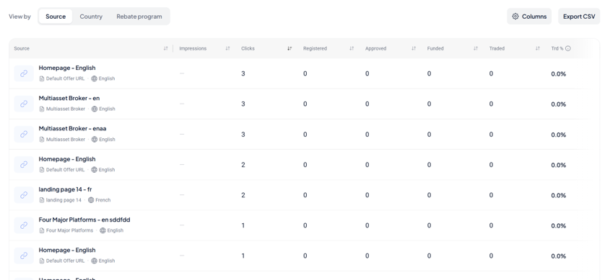Click the Impressions column header label
Screen dimensions: 605x280
point(193,48)
